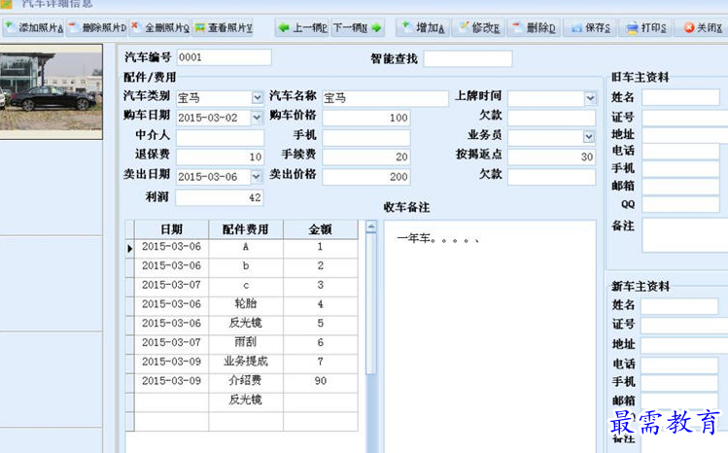
Task: Go to previous car (上一辆)
Action: coord(302,28)
